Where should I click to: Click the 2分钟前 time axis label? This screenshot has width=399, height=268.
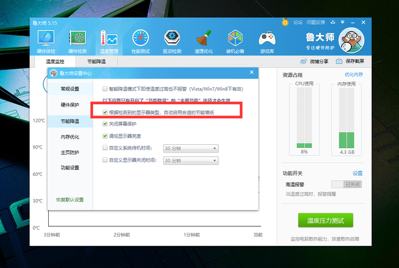coord(122,235)
